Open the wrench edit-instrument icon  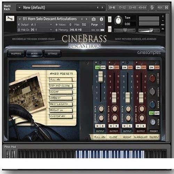10,18
